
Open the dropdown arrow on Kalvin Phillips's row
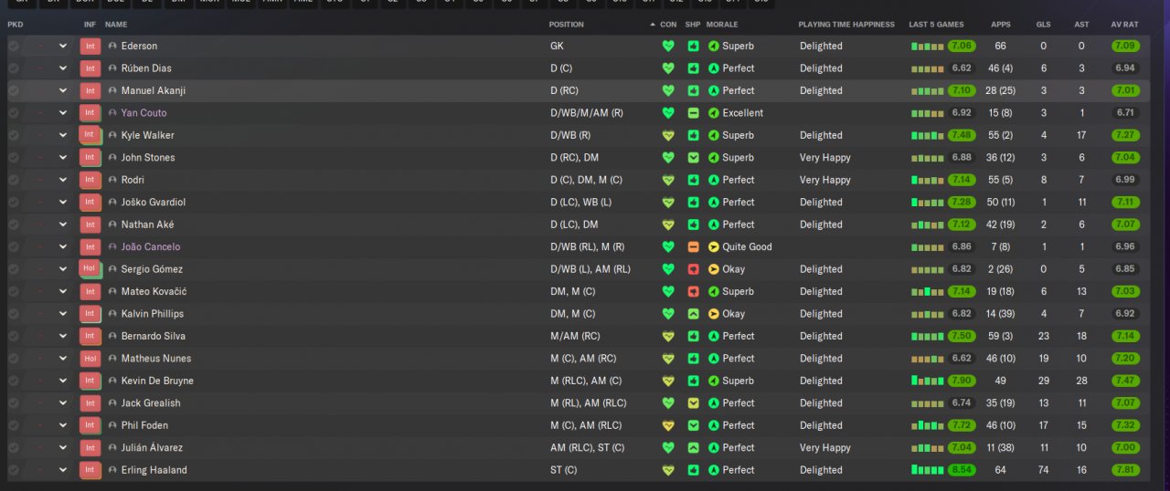(63, 314)
